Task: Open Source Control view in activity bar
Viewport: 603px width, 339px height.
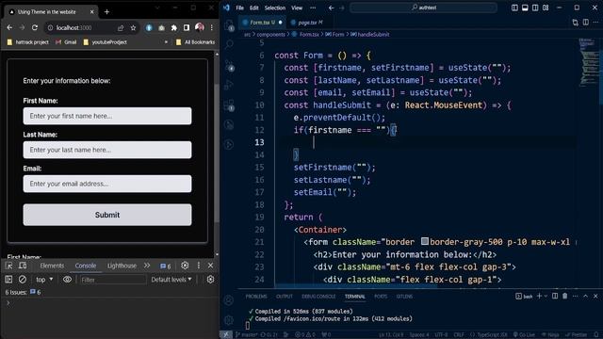Action: point(230,65)
